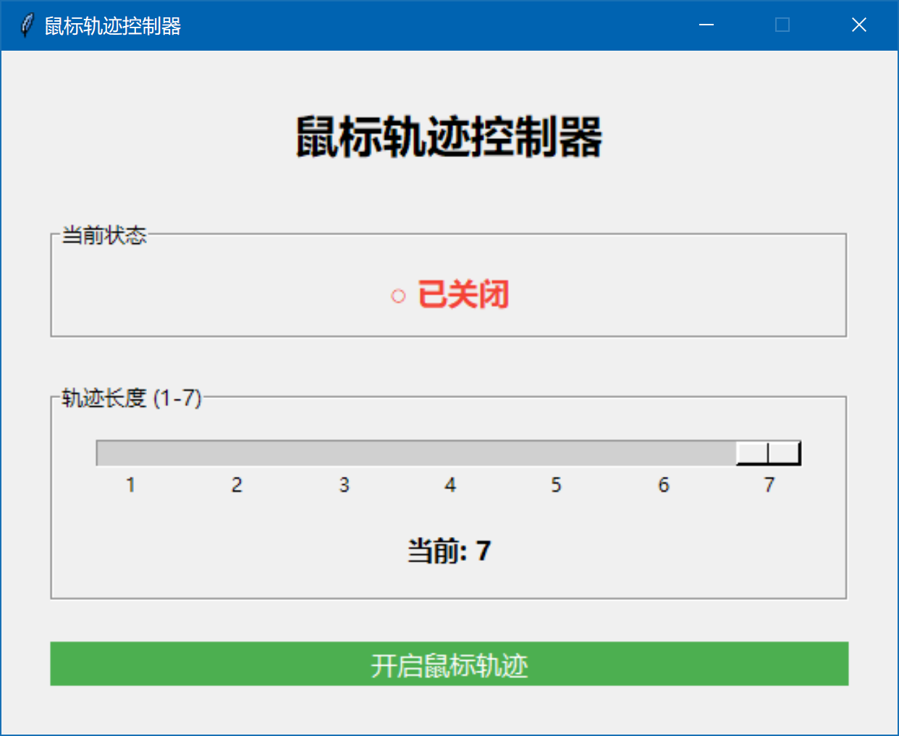Click the slider tick label 1
The width and height of the screenshot is (899, 736).
pos(130,485)
